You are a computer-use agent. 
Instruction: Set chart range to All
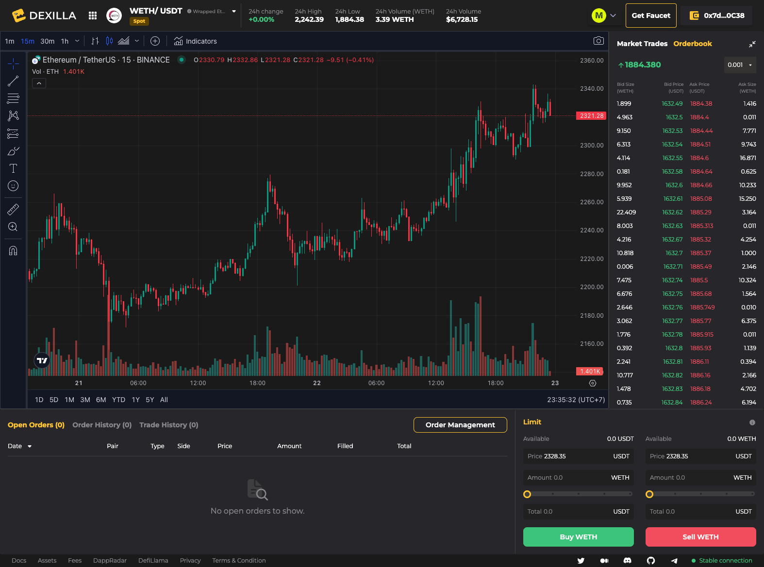[164, 400]
